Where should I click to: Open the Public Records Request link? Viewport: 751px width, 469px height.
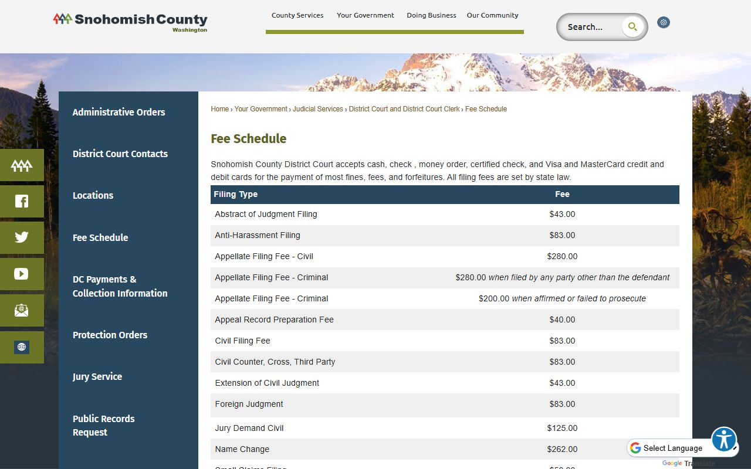point(104,425)
